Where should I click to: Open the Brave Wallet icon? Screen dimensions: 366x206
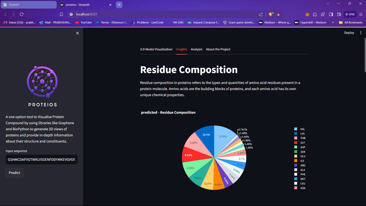coord(339,14)
